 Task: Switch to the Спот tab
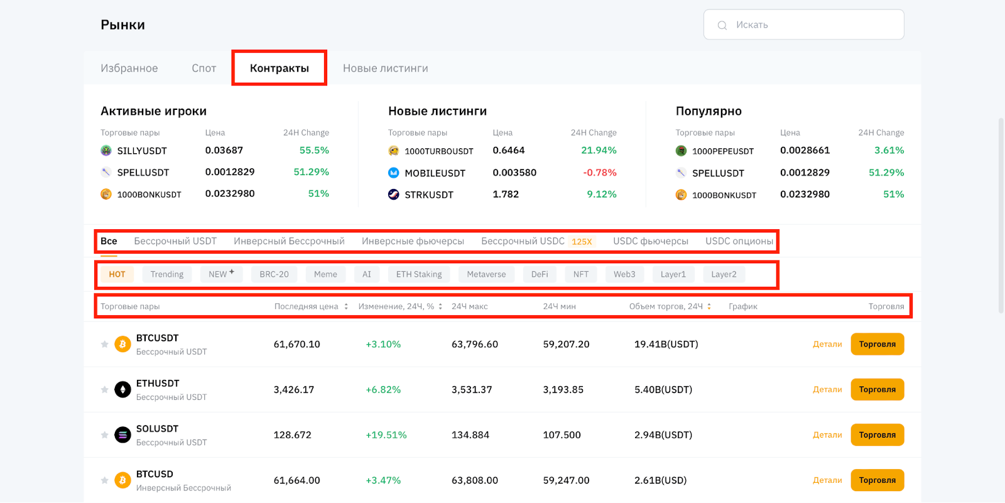coord(204,68)
